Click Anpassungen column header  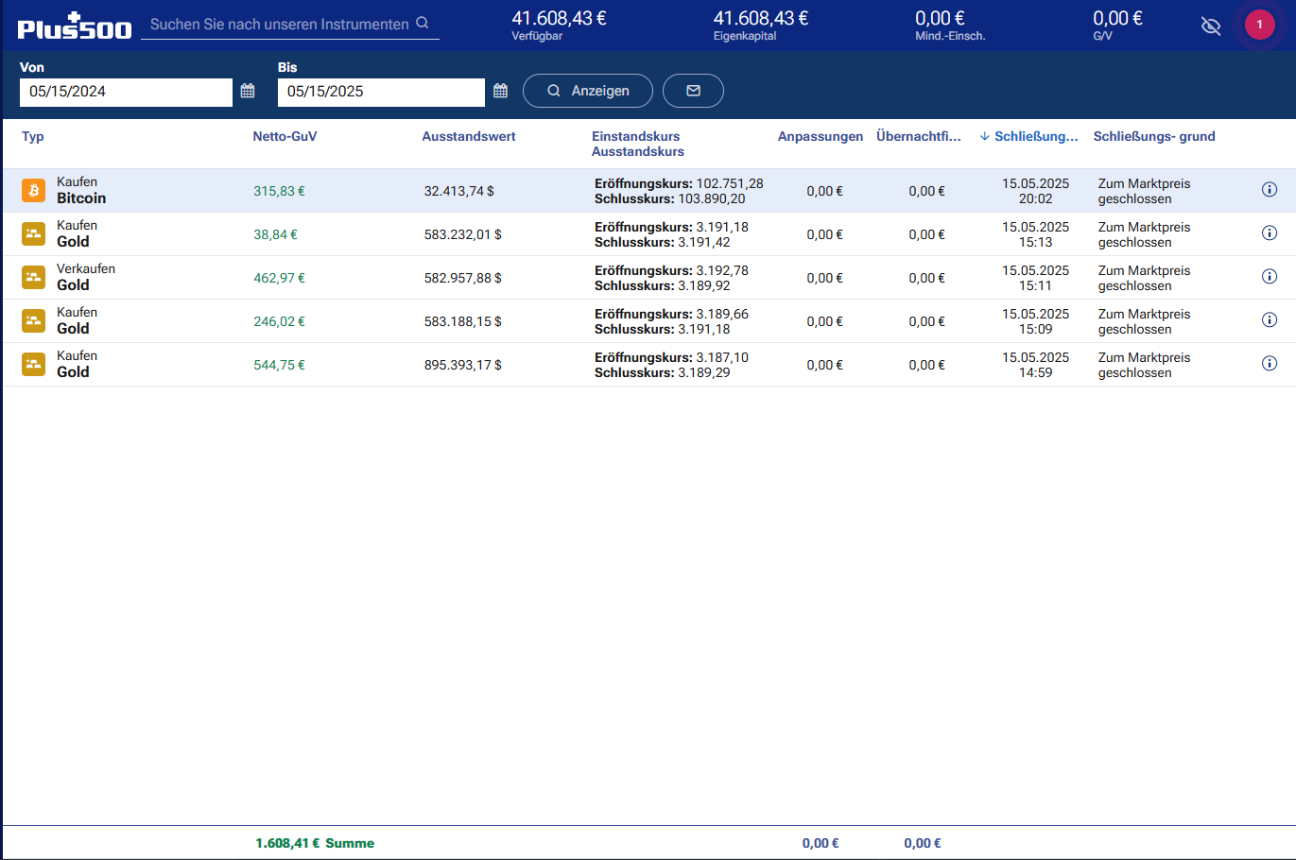pyautogui.click(x=821, y=136)
